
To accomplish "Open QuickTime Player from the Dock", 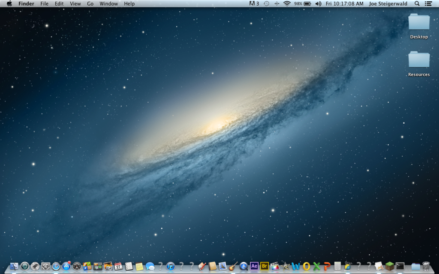I will point(244,266).
